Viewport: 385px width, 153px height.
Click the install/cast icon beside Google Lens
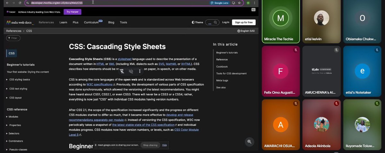[x=233, y=3]
